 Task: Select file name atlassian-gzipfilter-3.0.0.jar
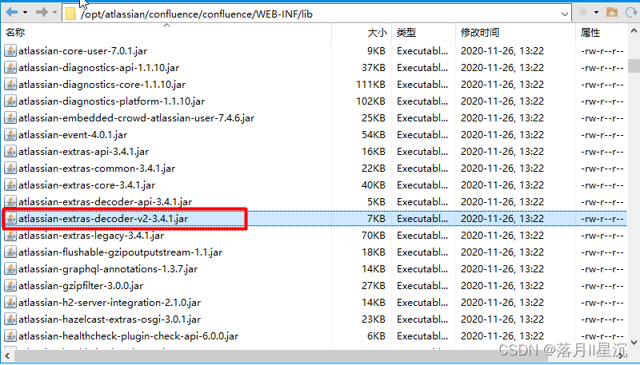tap(81, 286)
